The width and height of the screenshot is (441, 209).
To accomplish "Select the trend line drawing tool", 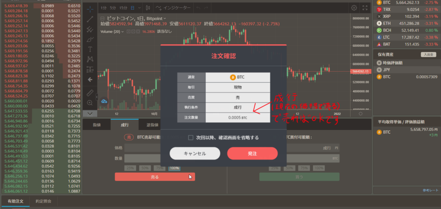I will [90, 19].
